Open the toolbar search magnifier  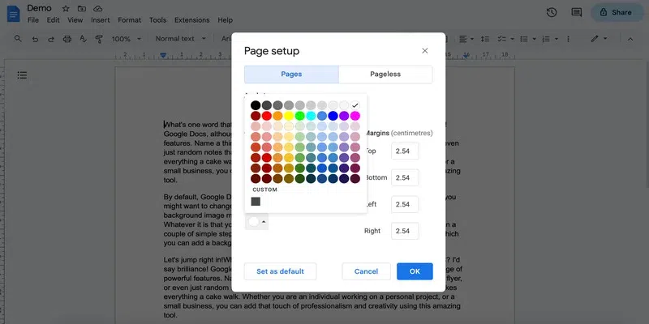[x=18, y=38]
